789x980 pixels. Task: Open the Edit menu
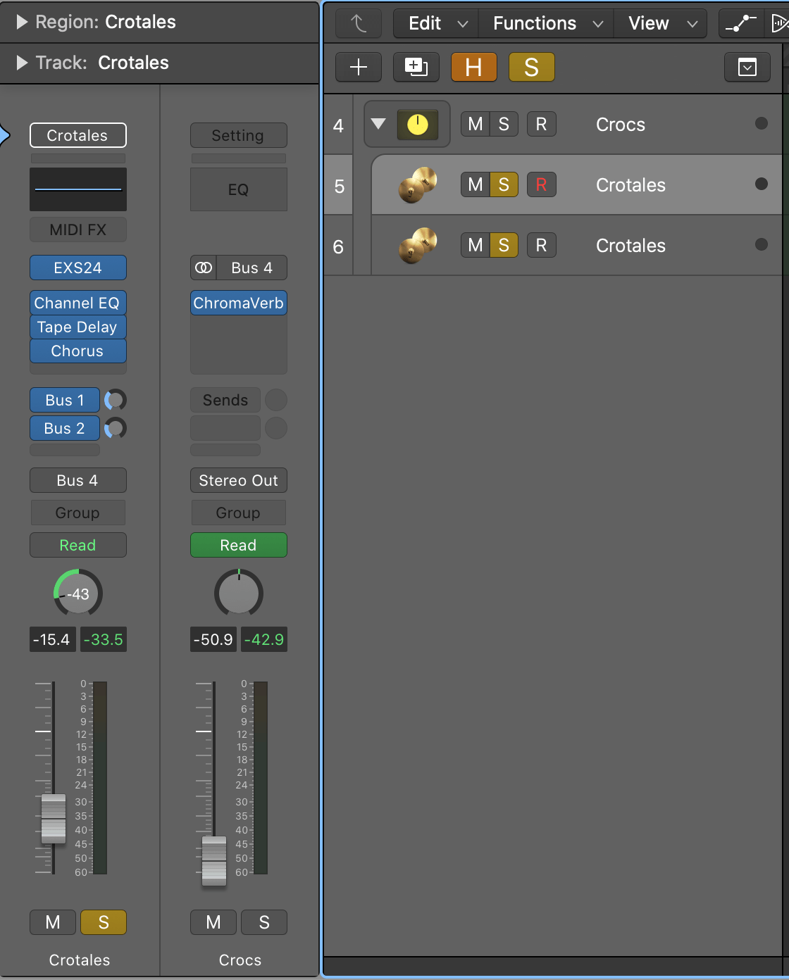[437, 24]
